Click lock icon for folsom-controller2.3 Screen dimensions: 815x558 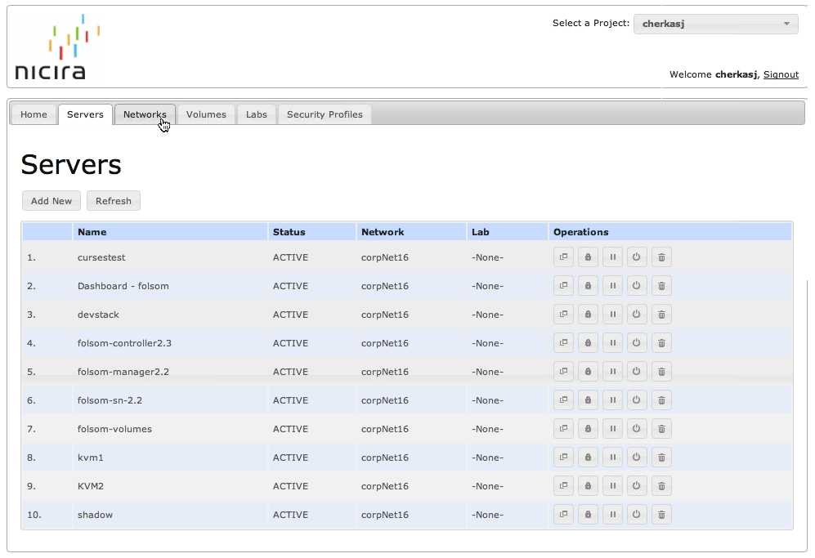pyautogui.click(x=588, y=343)
